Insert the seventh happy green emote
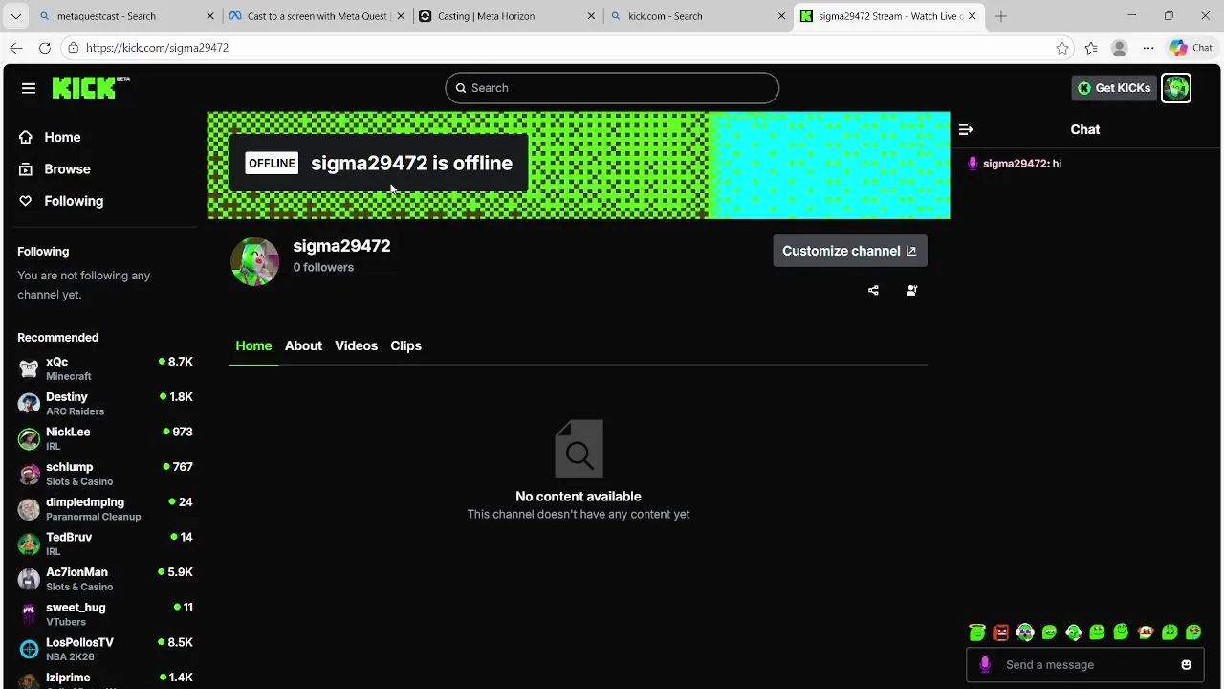 click(1121, 633)
